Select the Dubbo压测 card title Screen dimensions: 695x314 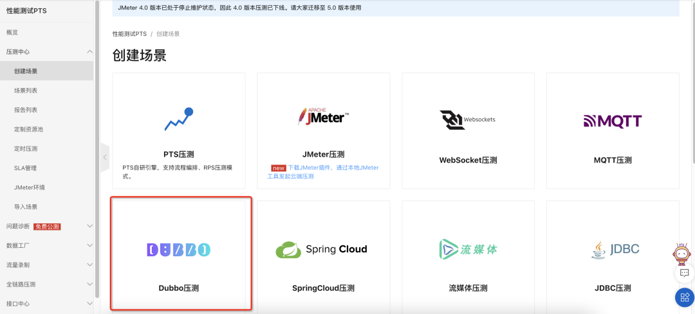coord(179,288)
